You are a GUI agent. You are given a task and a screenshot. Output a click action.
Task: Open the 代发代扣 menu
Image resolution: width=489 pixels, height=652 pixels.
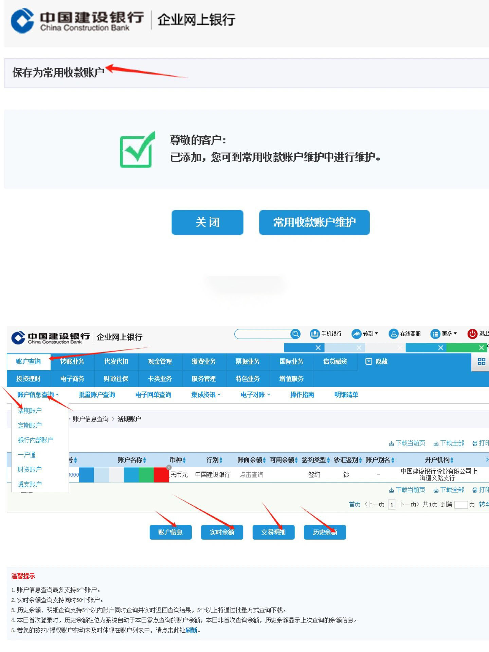coord(116,362)
